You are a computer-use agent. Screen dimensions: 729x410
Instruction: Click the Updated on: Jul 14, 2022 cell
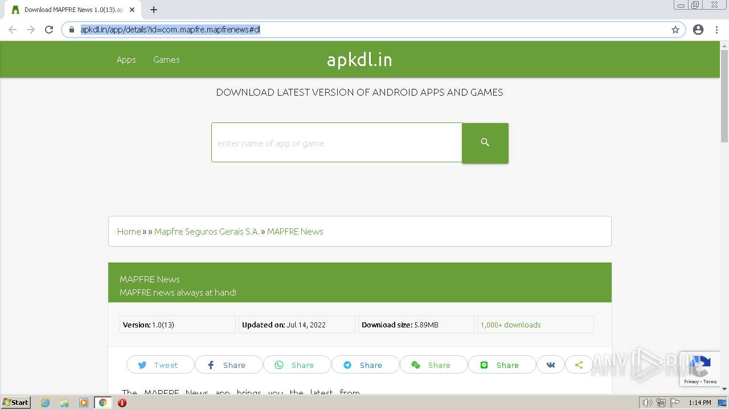pyautogui.click(x=297, y=325)
